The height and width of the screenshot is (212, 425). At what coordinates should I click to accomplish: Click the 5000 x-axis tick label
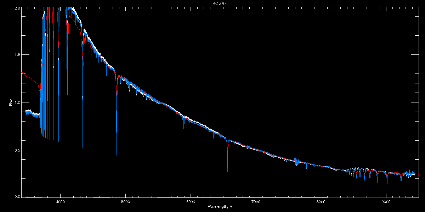coord(125,202)
